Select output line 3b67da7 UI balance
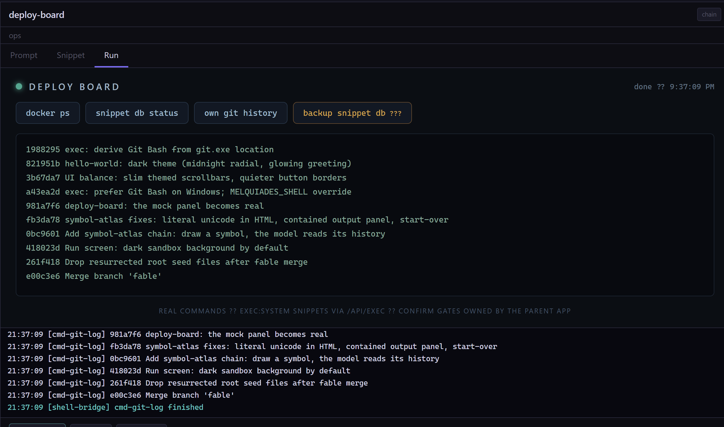724x427 pixels. point(186,178)
